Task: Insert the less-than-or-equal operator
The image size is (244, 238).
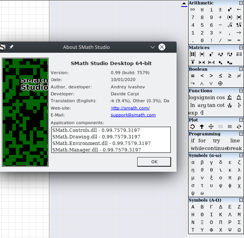Action: 220,76
